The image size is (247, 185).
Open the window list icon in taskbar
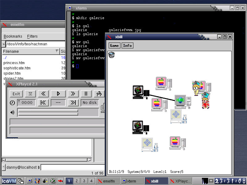pos(21,181)
